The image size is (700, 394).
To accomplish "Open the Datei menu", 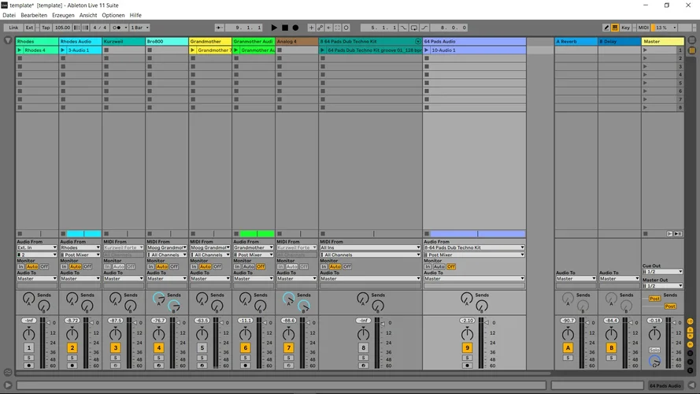I will click(x=9, y=15).
